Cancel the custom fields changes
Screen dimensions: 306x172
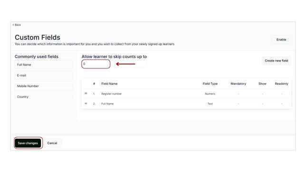pos(52,143)
